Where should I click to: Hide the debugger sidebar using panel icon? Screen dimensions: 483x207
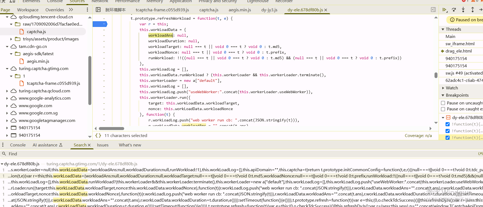pyautogui.click(x=433, y=10)
